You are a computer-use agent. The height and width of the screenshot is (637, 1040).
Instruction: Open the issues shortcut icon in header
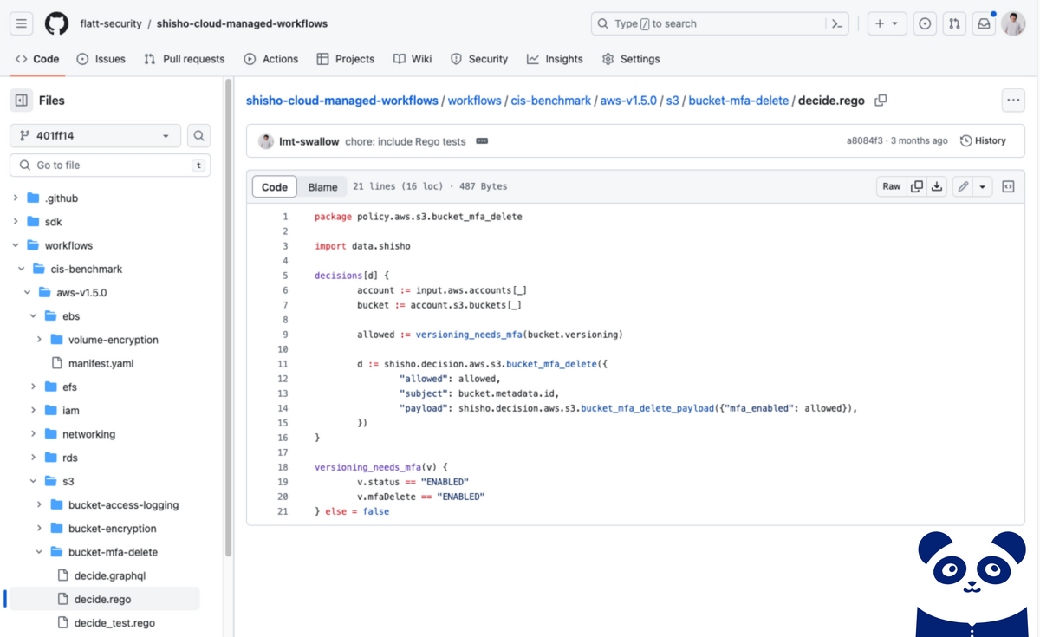point(925,23)
